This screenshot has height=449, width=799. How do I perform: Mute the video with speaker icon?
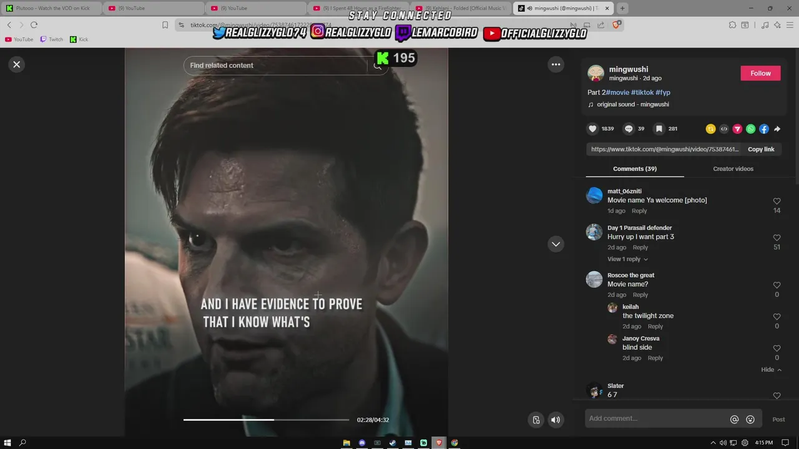[x=556, y=420]
